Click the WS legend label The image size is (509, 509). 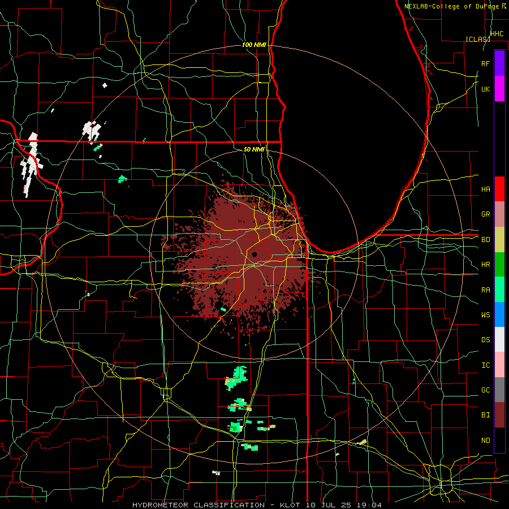(x=486, y=315)
